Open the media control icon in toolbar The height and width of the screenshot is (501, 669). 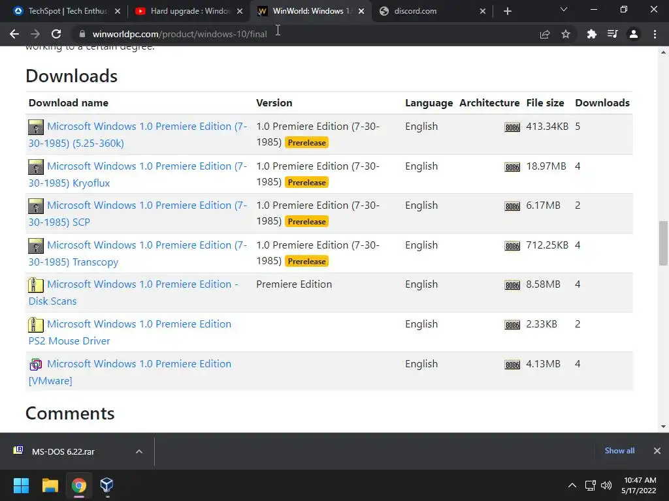coord(613,34)
